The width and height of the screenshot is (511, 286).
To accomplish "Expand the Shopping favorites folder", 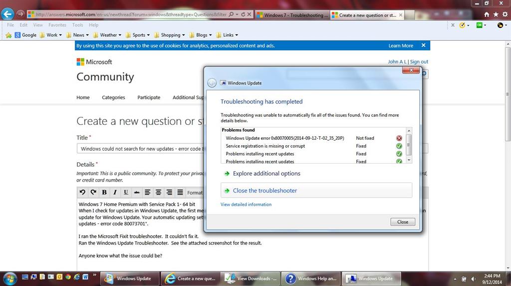I will coord(169,35).
